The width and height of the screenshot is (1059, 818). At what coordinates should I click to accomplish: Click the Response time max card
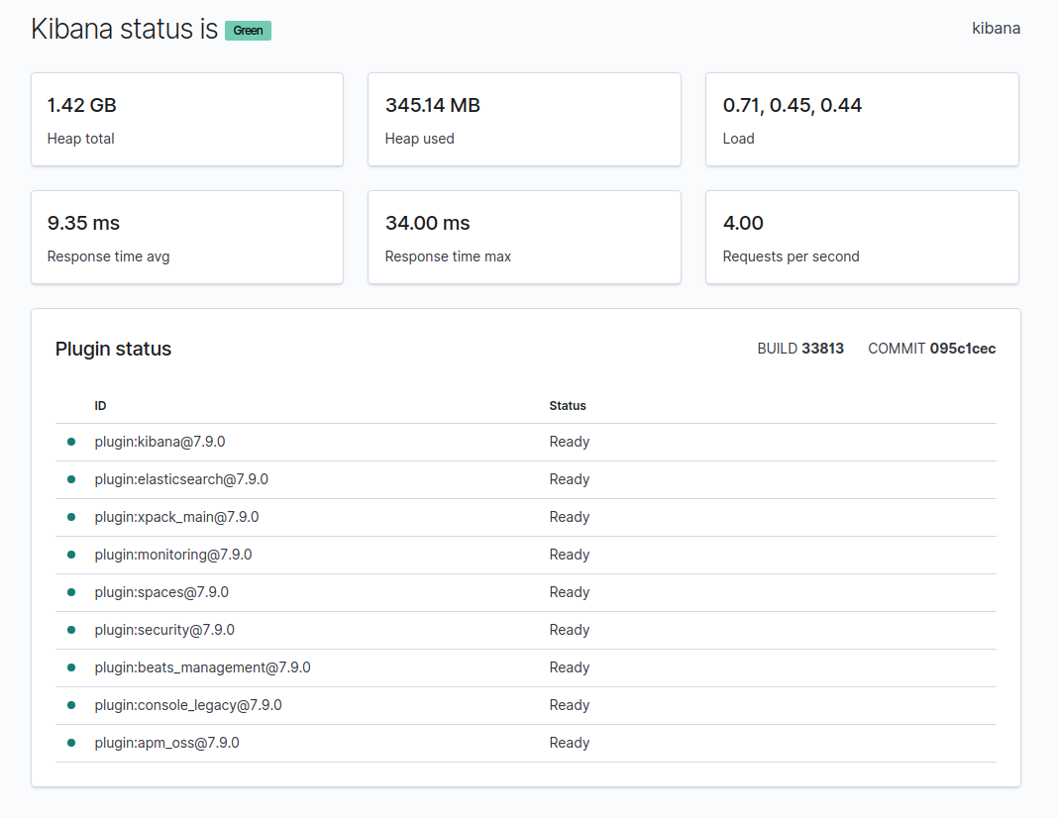(x=524, y=238)
